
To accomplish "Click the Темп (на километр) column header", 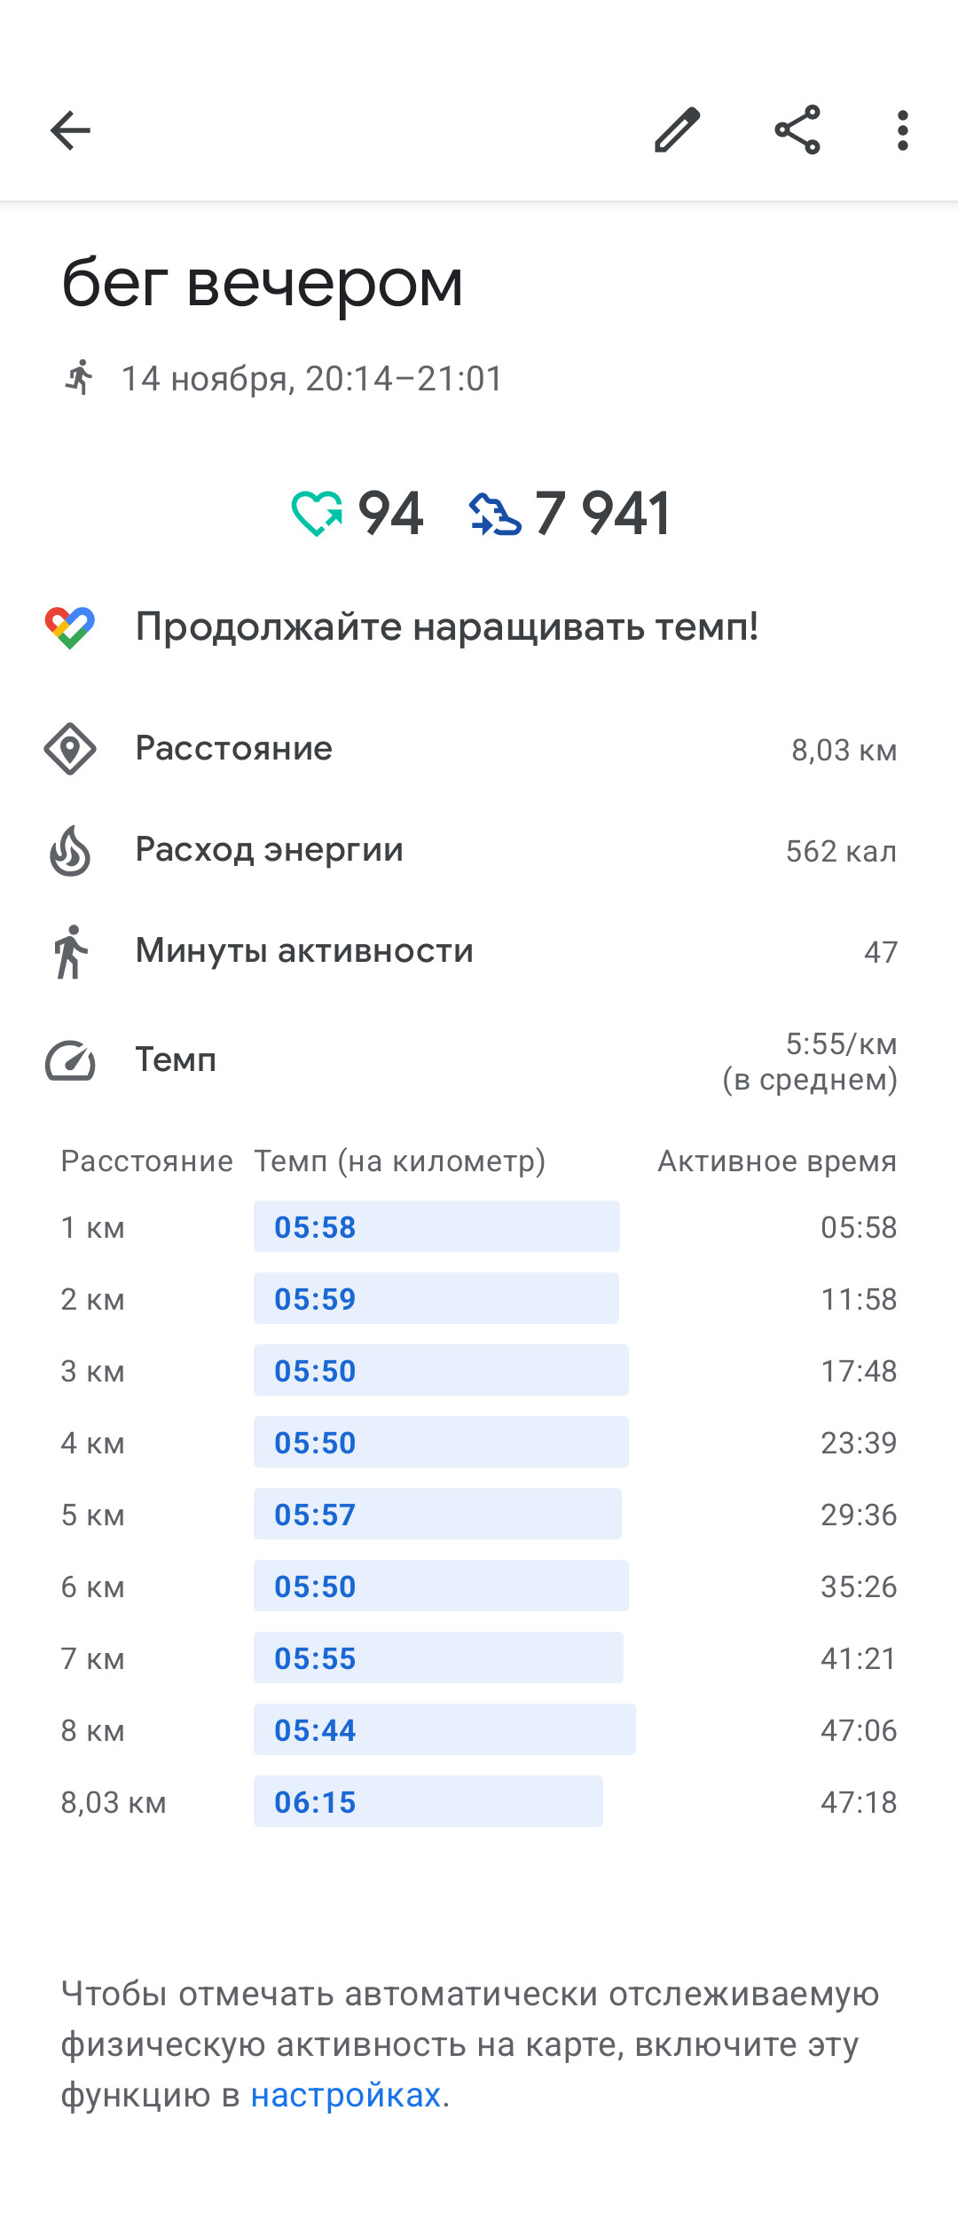I will (400, 1161).
